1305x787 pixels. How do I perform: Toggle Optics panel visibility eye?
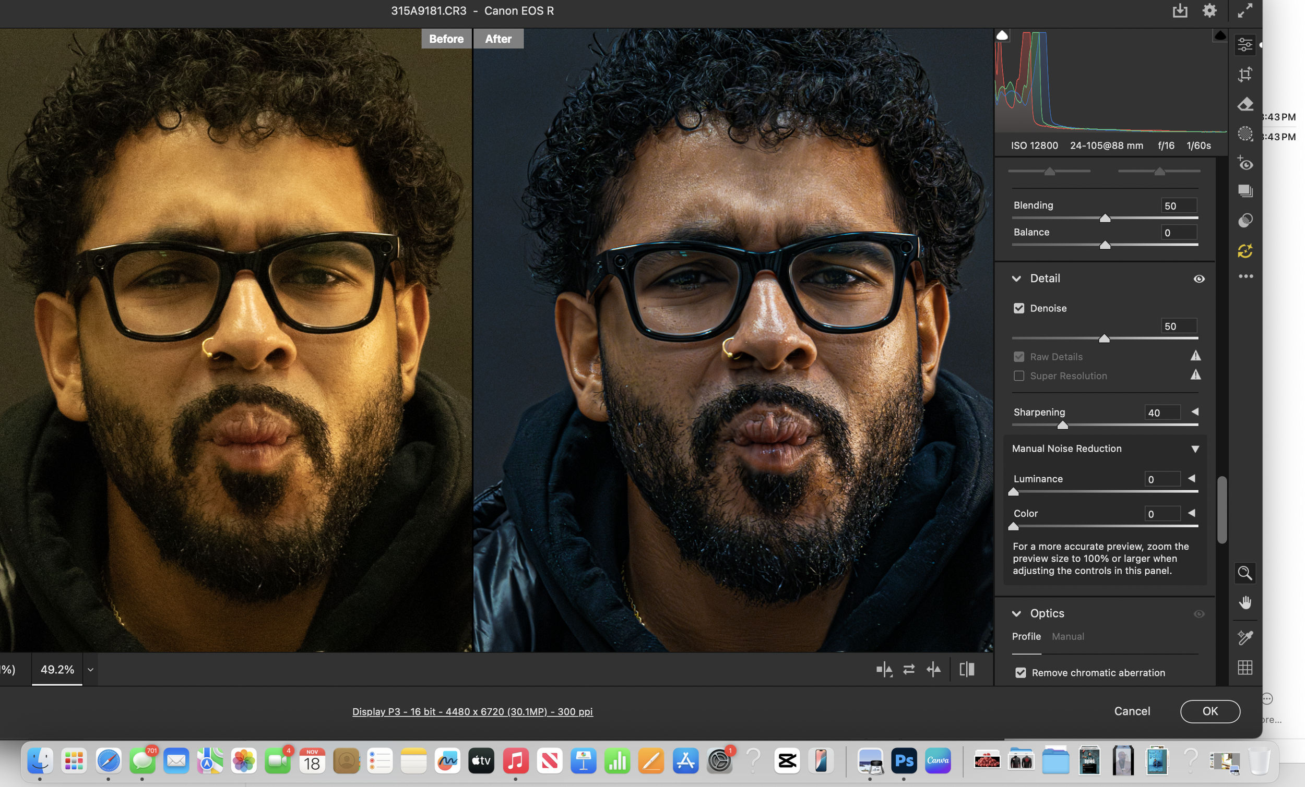coord(1199,614)
